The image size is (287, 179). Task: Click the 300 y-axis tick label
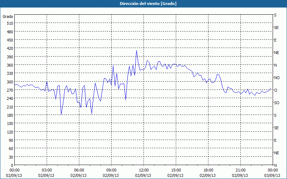pos(10,82)
